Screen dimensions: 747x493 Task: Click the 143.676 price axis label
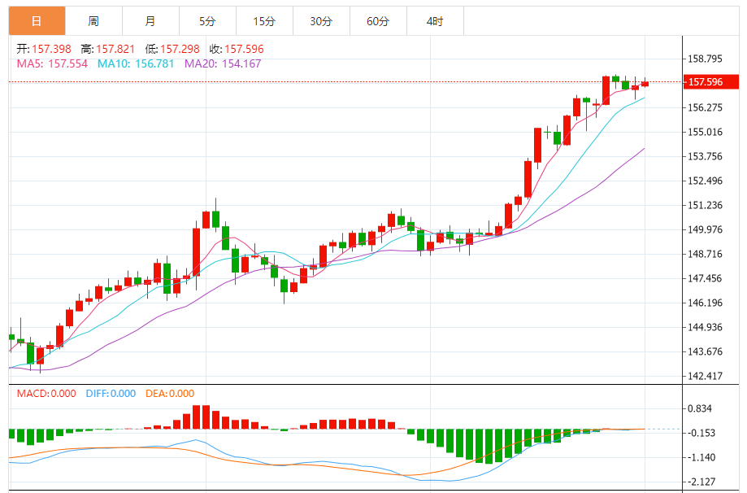tap(705, 352)
